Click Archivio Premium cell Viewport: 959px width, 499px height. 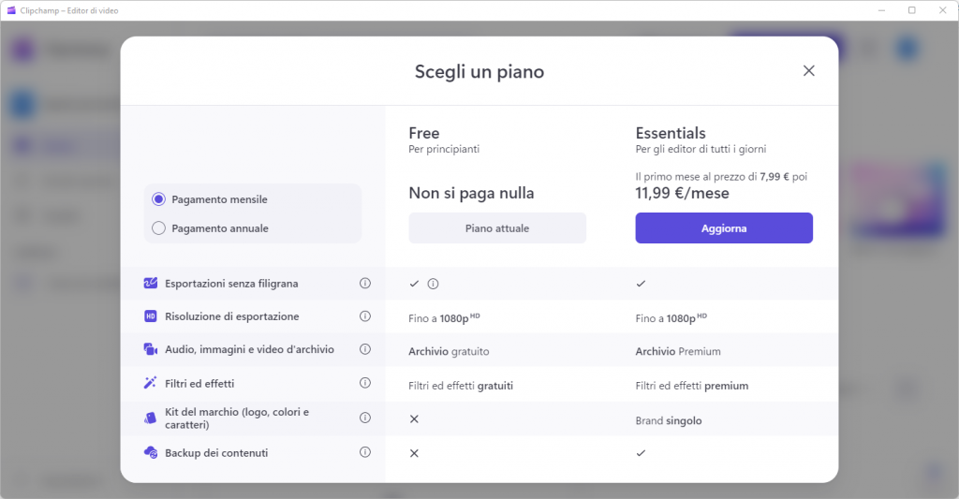678,352
